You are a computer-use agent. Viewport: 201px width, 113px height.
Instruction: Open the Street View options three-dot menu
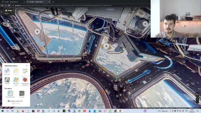tap(13, 10)
